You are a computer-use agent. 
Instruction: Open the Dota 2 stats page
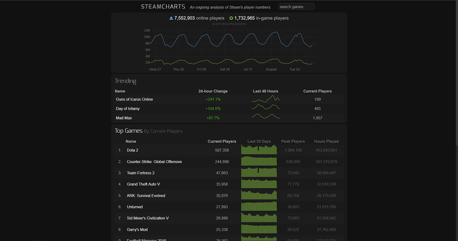(132, 150)
